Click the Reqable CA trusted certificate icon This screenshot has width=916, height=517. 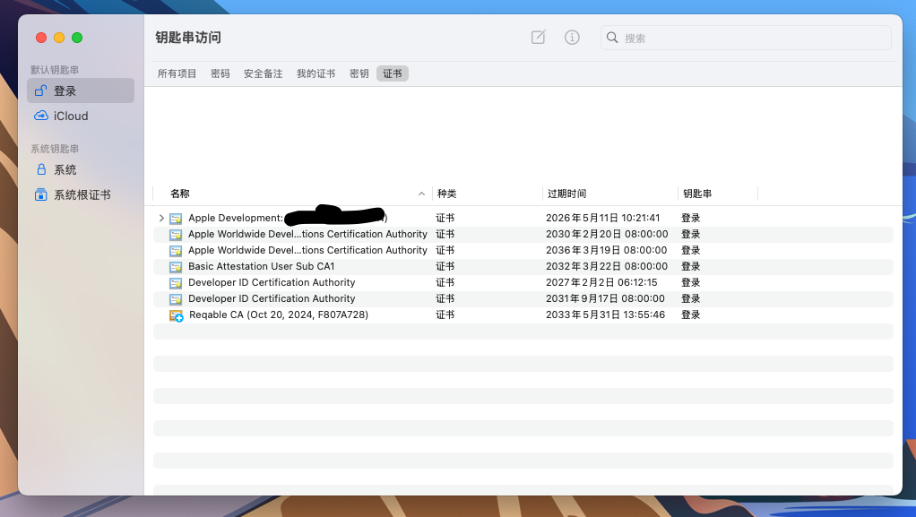point(177,315)
